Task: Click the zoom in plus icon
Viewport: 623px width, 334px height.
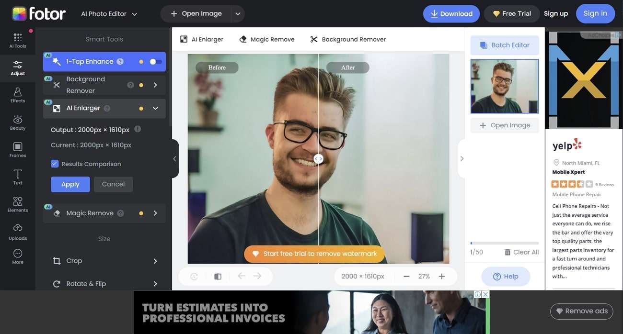Action: [x=442, y=277]
